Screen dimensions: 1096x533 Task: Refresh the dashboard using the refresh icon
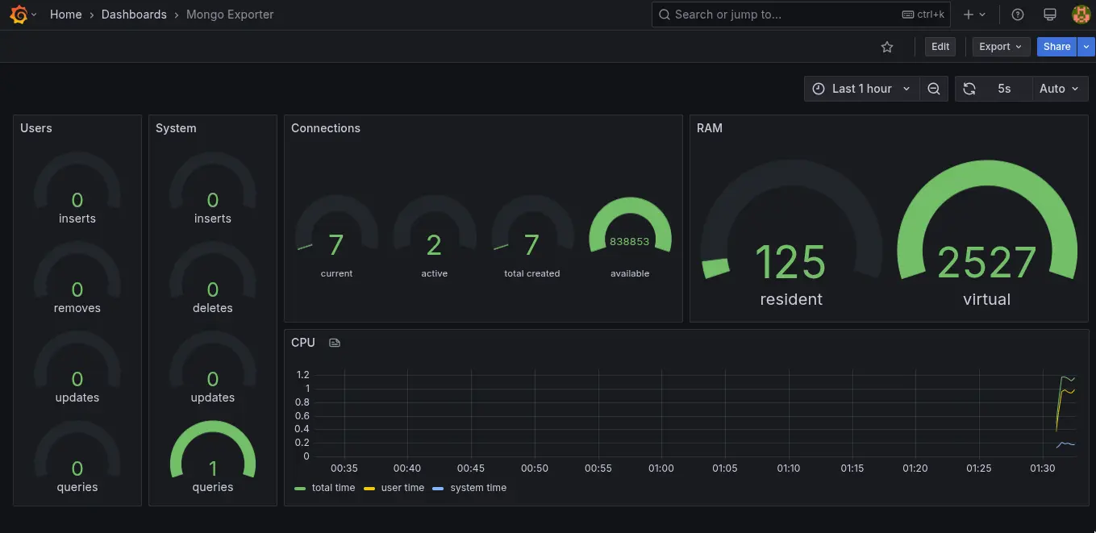(x=969, y=89)
